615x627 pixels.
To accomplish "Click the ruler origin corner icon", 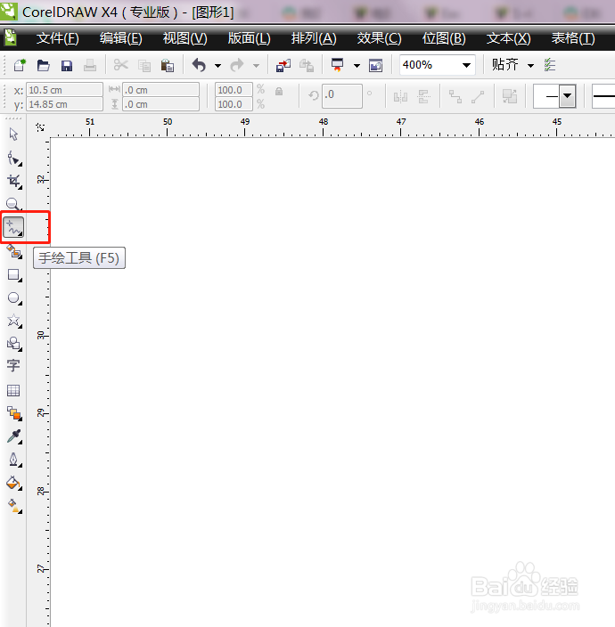I will (x=40, y=127).
